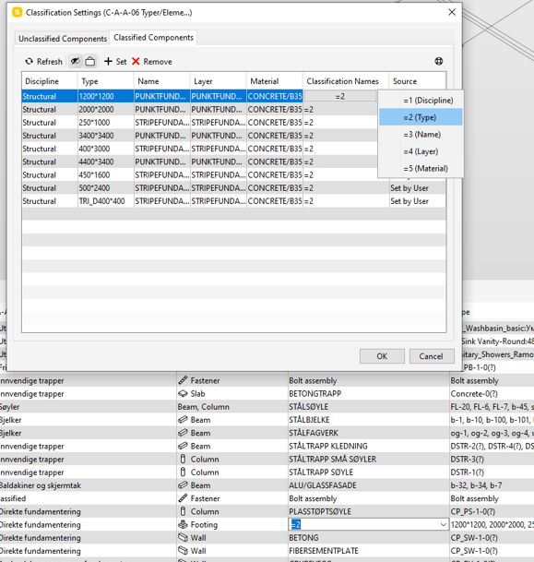534x562 pixels.
Task: Click the Beam icon in the STÅLFAGVERK row
Action: [x=183, y=433]
